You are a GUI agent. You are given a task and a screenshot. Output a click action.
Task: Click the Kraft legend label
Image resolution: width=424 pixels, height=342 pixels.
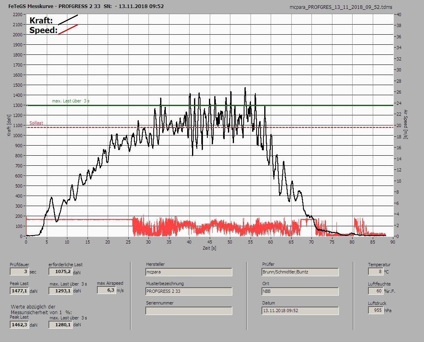41,20
